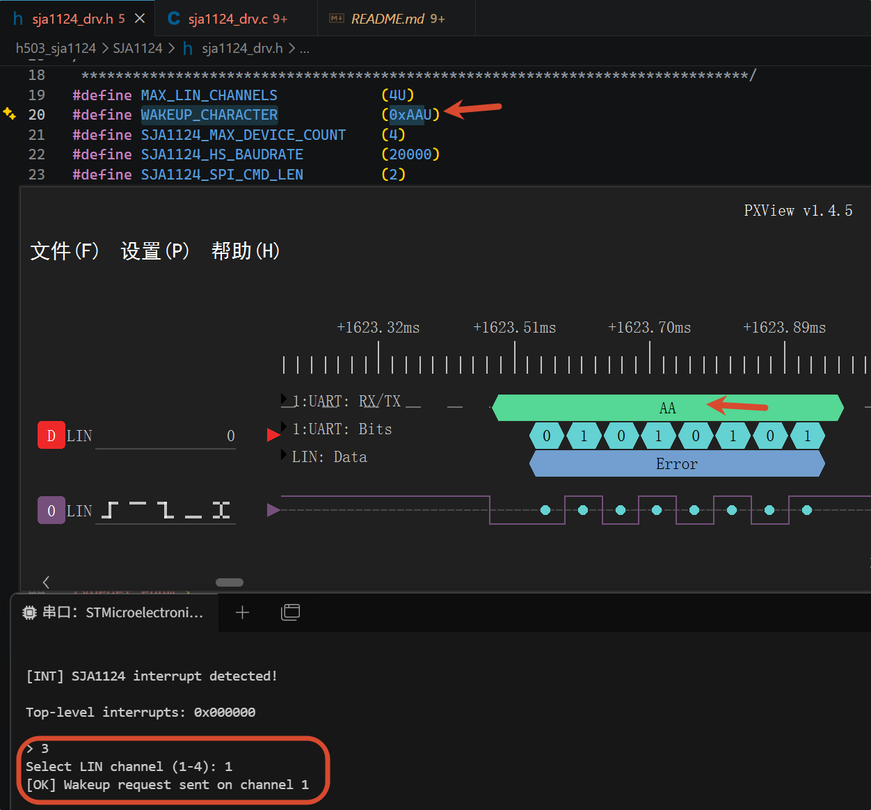This screenshot has width=871, height=810.
Task: Select the either edge trigger icon
Action: coord(221,510)
